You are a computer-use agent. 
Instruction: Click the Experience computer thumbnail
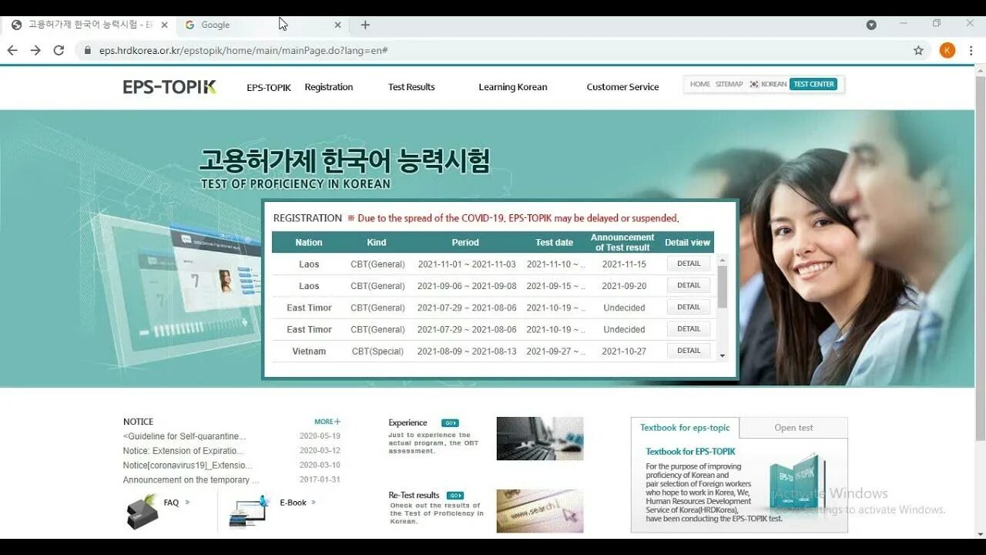(x=540, y=439)
